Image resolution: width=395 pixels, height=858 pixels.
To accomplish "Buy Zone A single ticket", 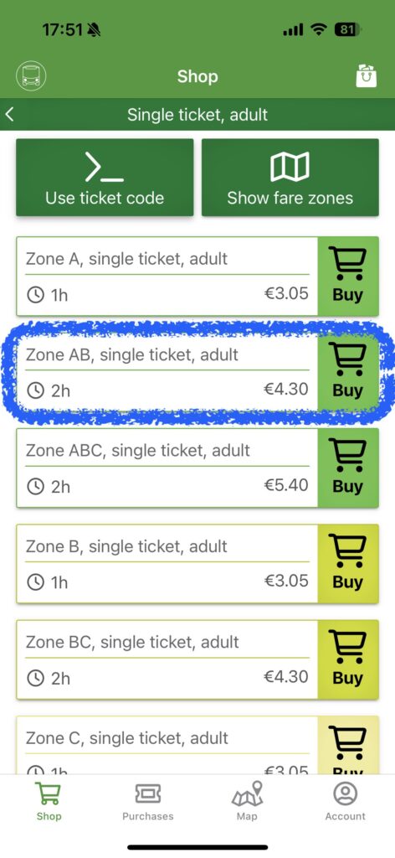I will click(348, 276).
